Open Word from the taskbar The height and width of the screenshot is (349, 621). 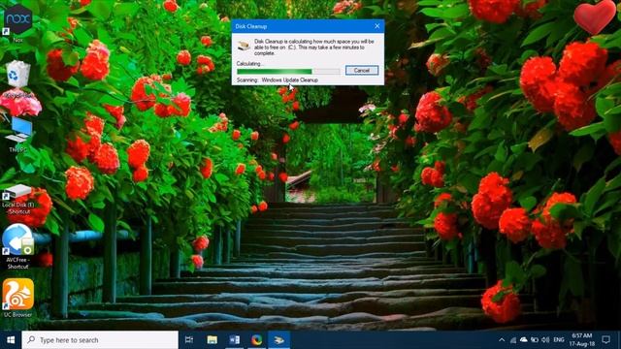(234, 340)
